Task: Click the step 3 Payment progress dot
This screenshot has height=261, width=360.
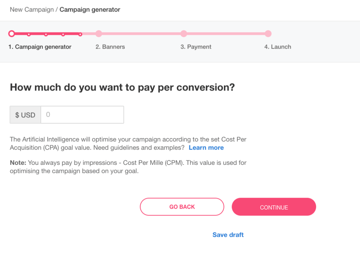Action: (x=184, y=33)
